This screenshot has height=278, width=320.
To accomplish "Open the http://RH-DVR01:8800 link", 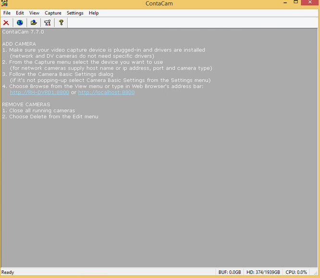I will (x=39, y=92).
